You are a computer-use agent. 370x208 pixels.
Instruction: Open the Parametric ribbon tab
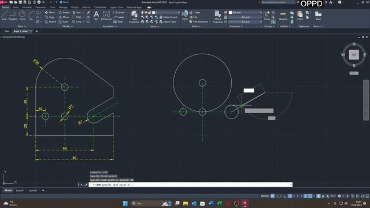[x=40, y=8]
